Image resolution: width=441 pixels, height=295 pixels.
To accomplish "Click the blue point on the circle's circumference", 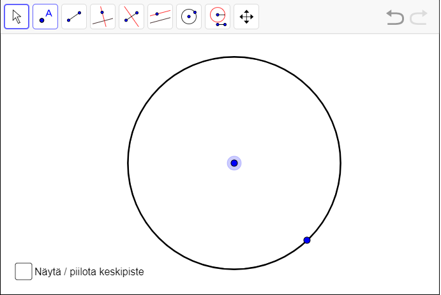I will (307, 240).
